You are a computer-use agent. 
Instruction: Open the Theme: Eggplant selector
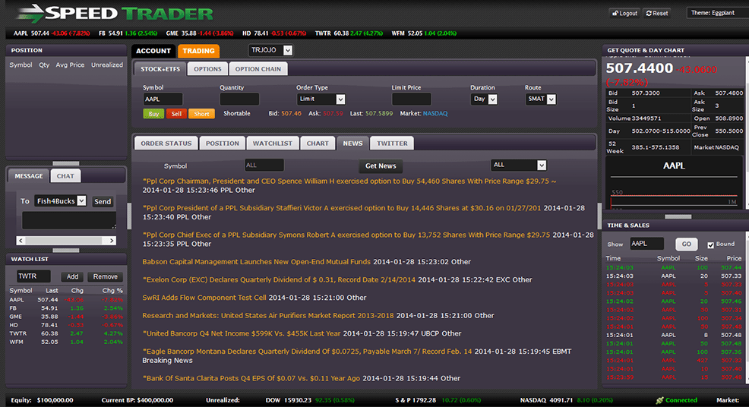(x=717, y=13)
